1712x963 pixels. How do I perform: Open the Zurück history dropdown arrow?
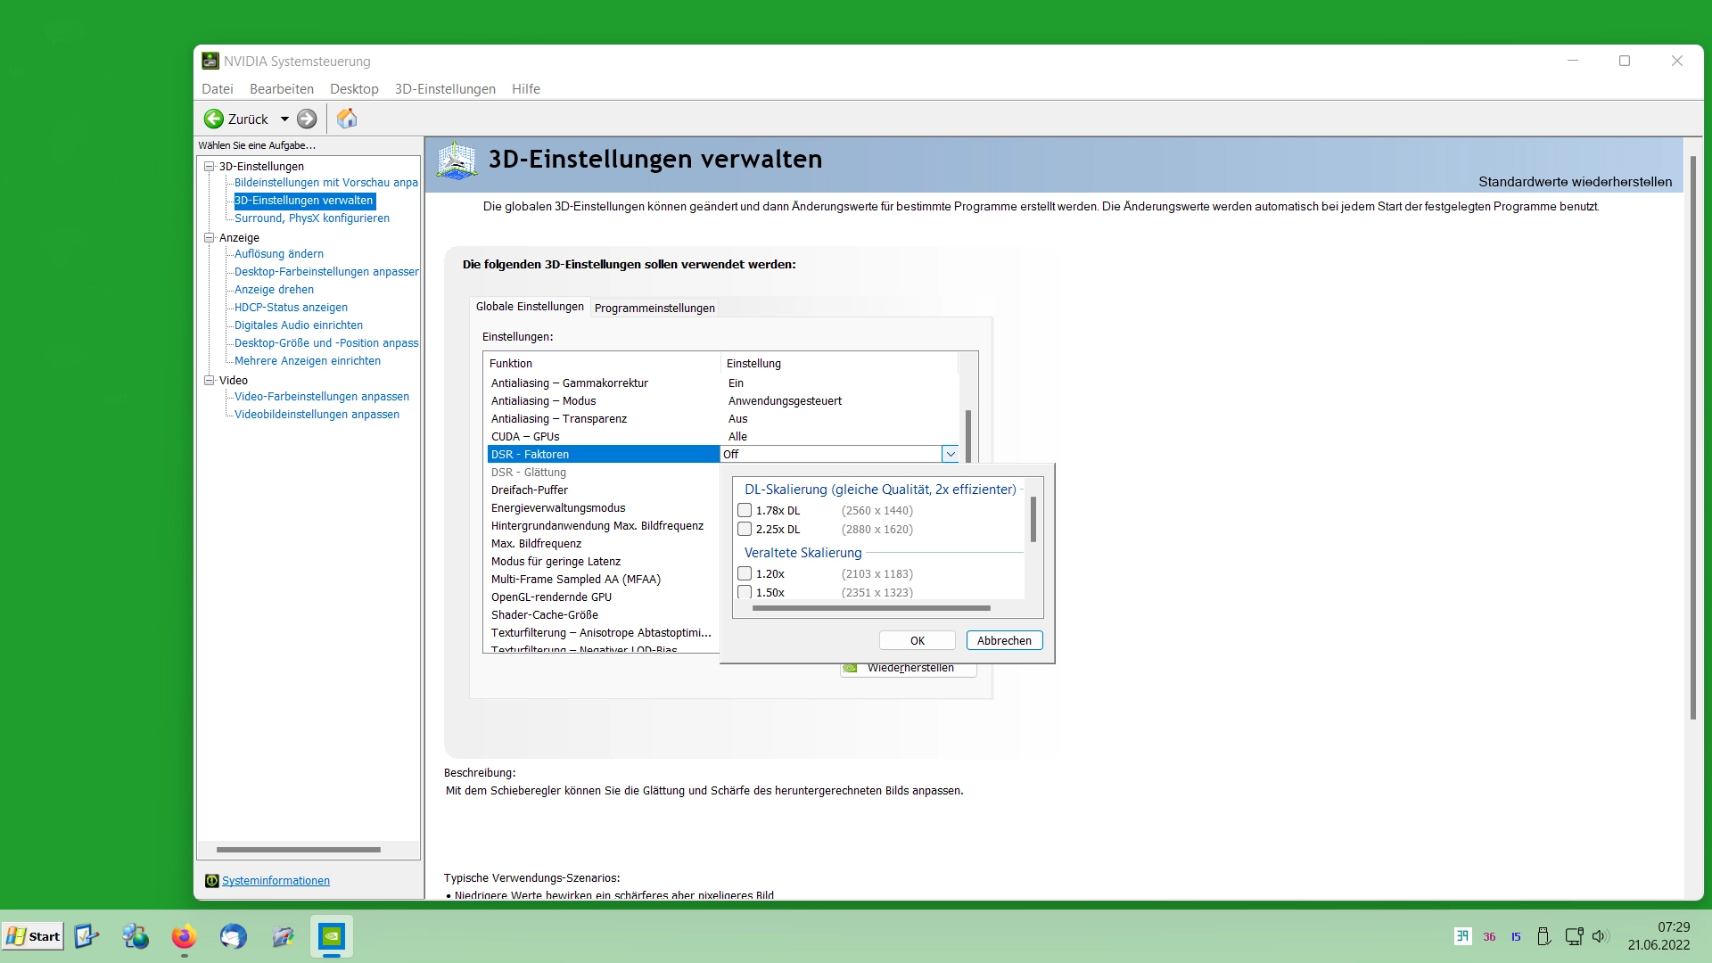click(x=284, y=119)
